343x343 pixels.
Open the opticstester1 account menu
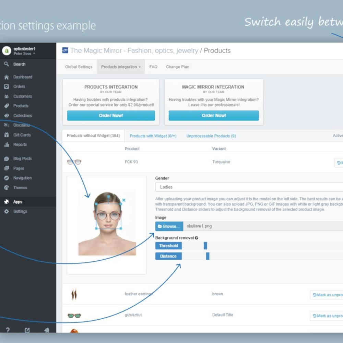tap(24, 51)
